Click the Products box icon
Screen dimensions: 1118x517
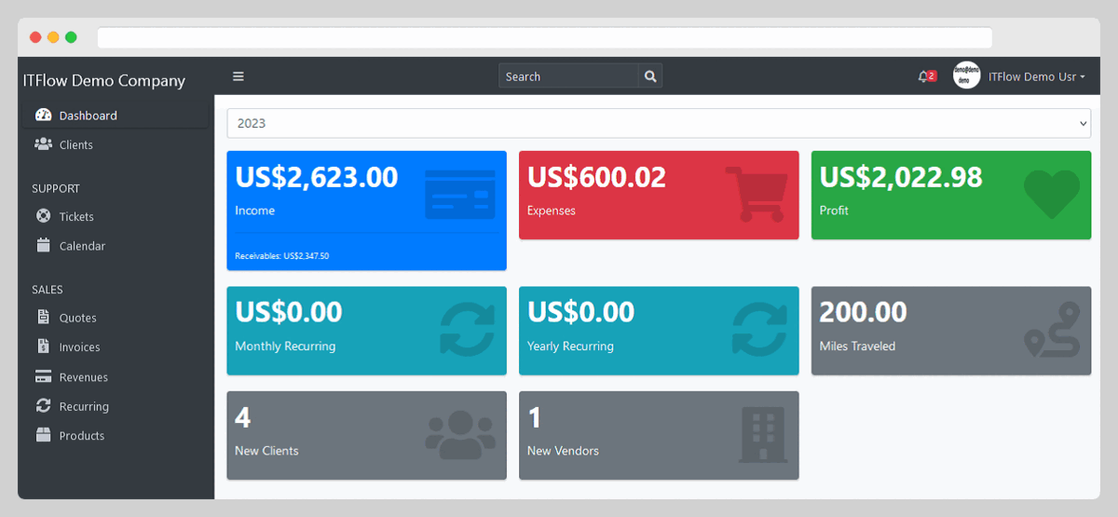[x=43, y=435]
